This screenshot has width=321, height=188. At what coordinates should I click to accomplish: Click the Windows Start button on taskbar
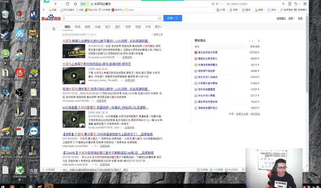[3, 187]
